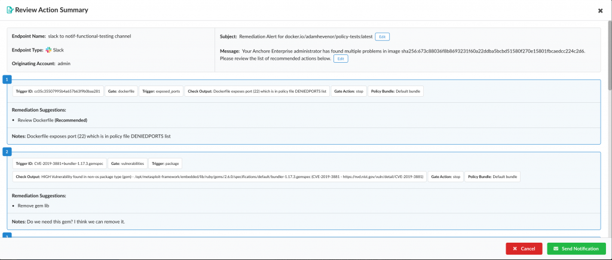Click the note 'Do we need this gem?'
This screenshot has width=612, height=260.
pos(69,222)
